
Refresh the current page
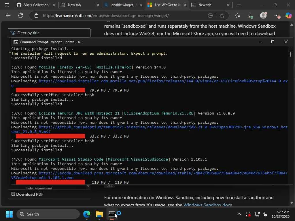pyautogui.click(x=21, y=16)
